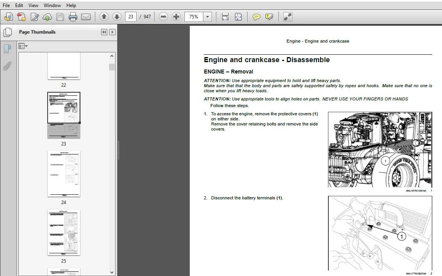Open the thumbnails options dropdown menu
Screen dimensions: 442x276
(x=23, y=46)
